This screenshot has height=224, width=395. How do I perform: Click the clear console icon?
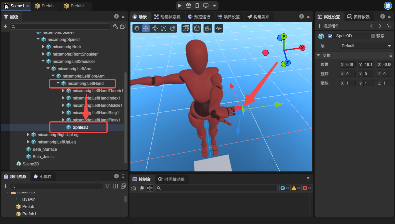pyautogui.click(x=134, y=188)
